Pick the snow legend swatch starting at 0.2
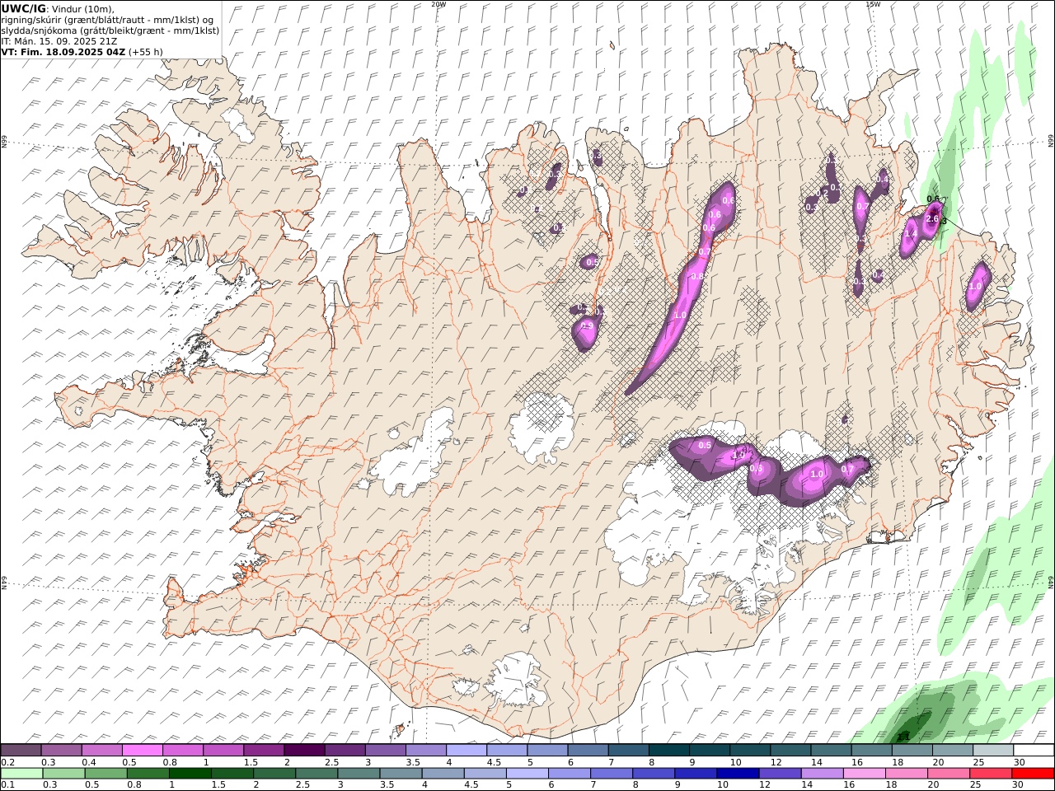Image resolution: width=1055 pixels, height=791 pixels. 21,751
